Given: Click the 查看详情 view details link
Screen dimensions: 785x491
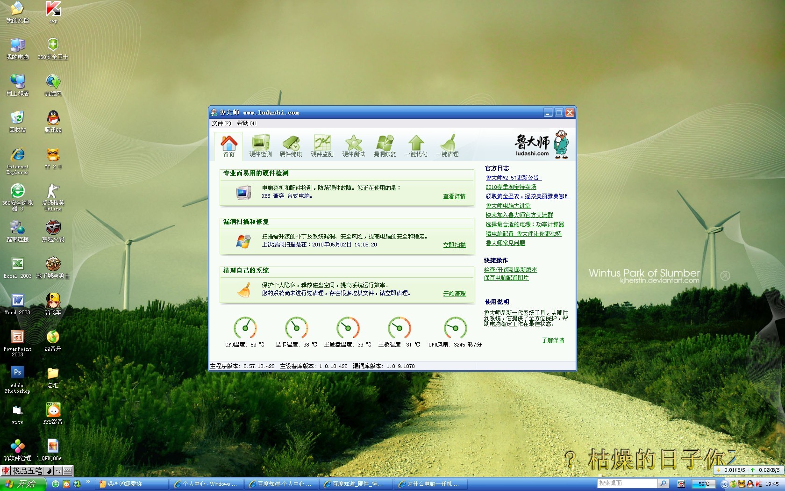Looking at the screenshot, I should click(454, 196).
